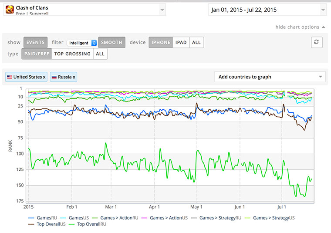This screenshot has height=233, width=331.
Task: Open the date range dropdown
Action: [267, 10]
